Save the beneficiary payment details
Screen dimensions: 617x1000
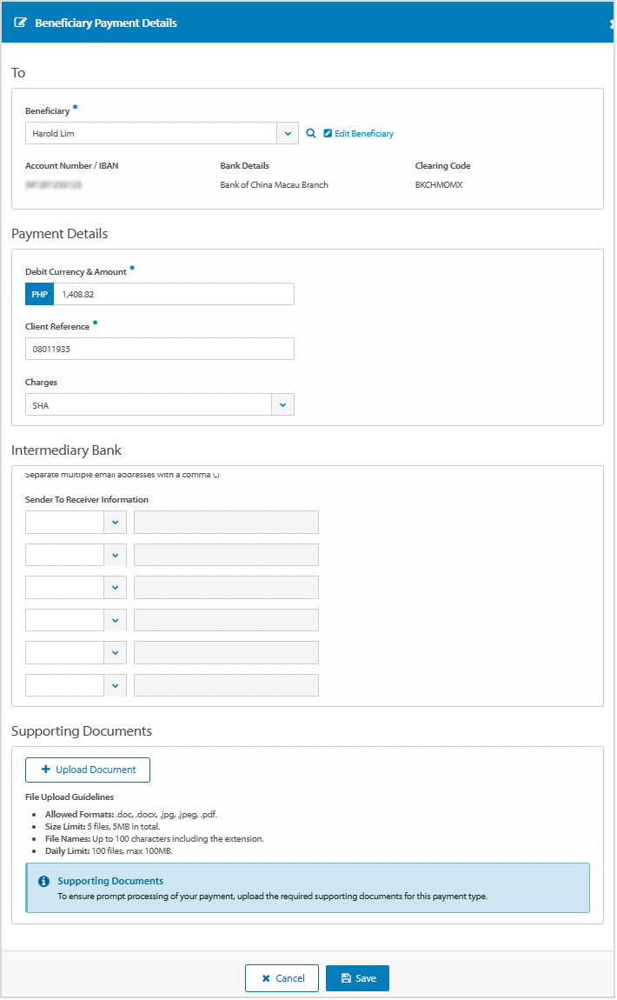pyautogui.click(x=357, y=977)
